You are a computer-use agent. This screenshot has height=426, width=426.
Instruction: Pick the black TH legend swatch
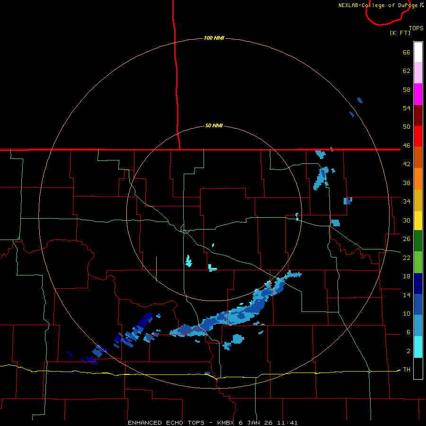click(x=418, y=368)
